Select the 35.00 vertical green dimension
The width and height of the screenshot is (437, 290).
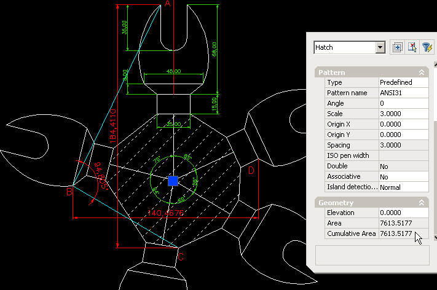[x=124, y=27]
